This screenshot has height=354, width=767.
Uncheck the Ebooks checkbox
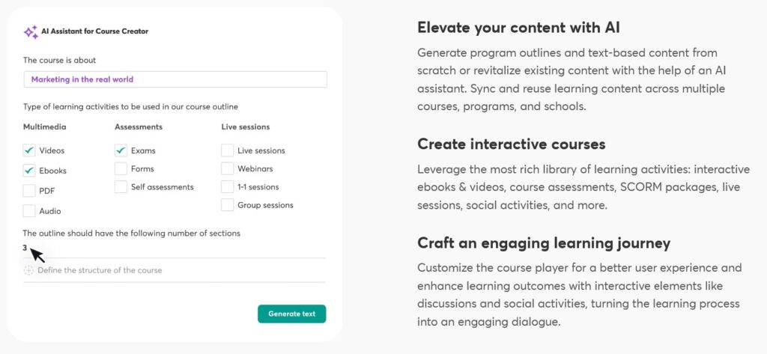click(29, 170)
